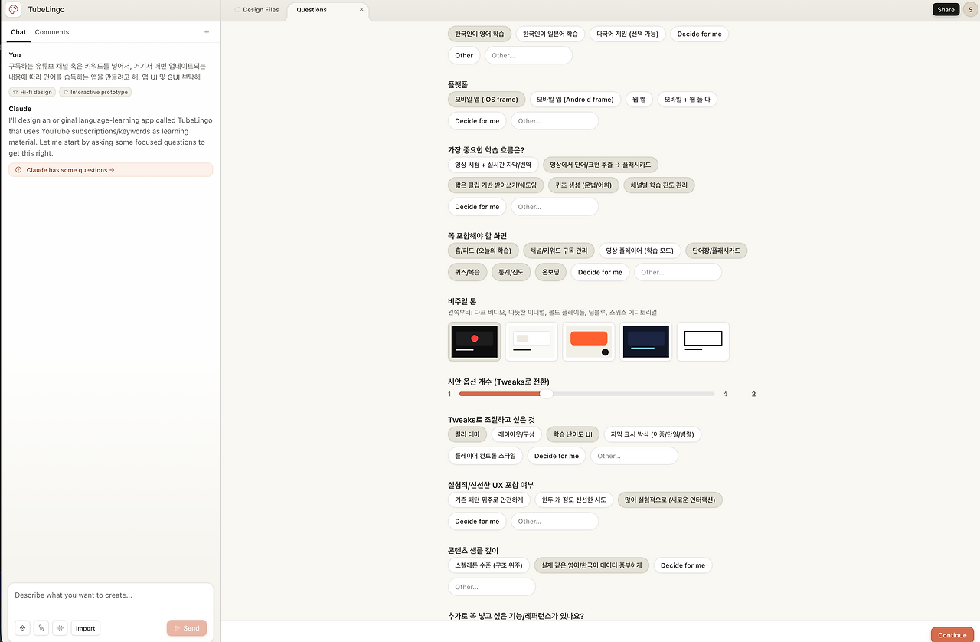Toggle '많이 실험적으로 (새로운 인터랙션)'
This screenshot has width=980, height=642.
670,500
